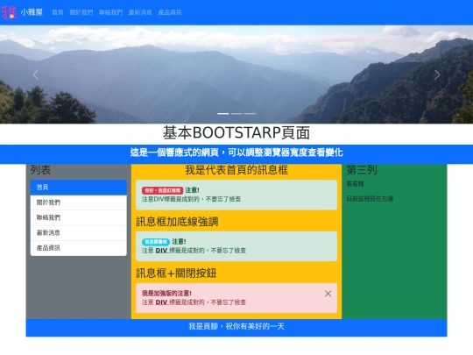Viewport: 473px width, 355px height.
Task: Close the pink alert box
Action: click(x=328, y=294)
